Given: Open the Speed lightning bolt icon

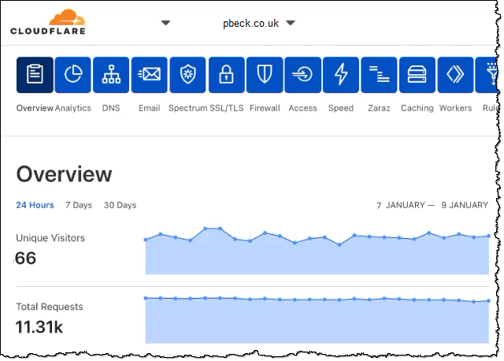Looking at the screenshot, I should 341,75.
